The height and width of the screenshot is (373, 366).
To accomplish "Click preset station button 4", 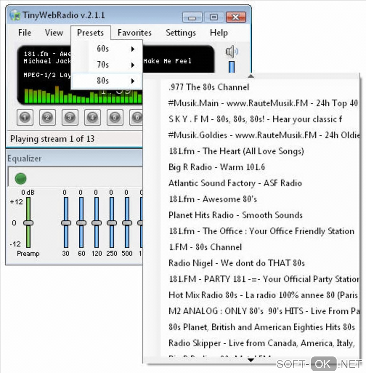I will 92,117.
